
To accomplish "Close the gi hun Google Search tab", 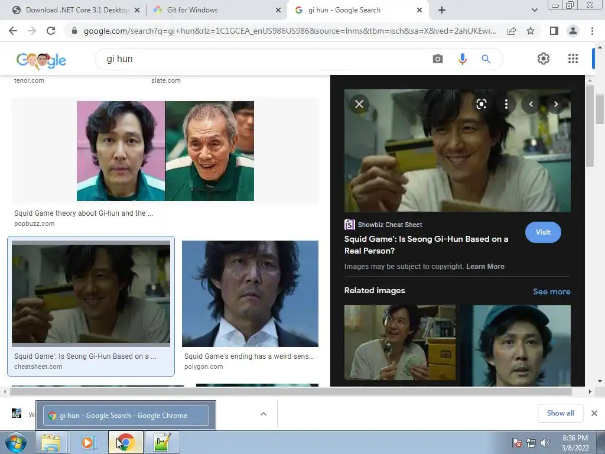I will click(419, 11).
